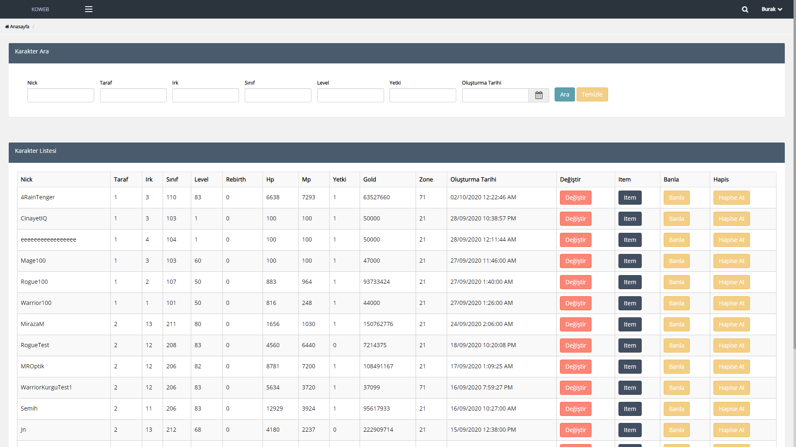
Task: Focus the Level search field
Action: (x=351, y=95)
